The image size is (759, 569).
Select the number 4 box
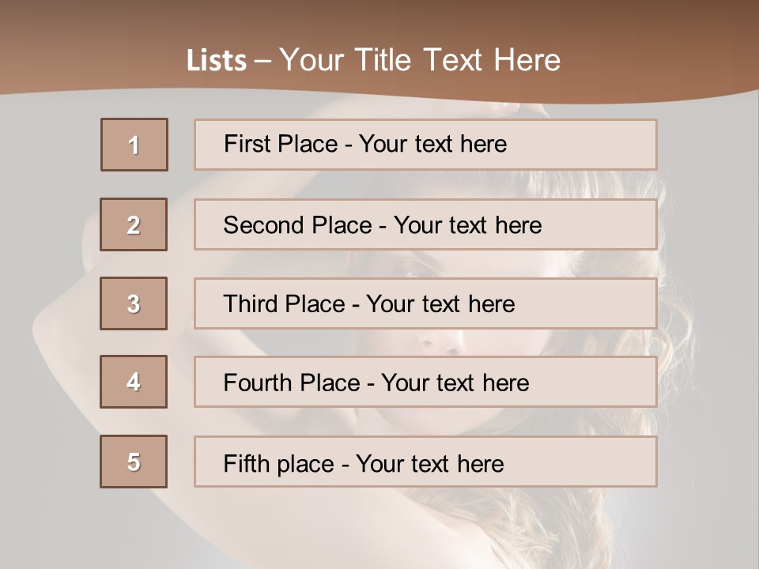tap(134, 382)
